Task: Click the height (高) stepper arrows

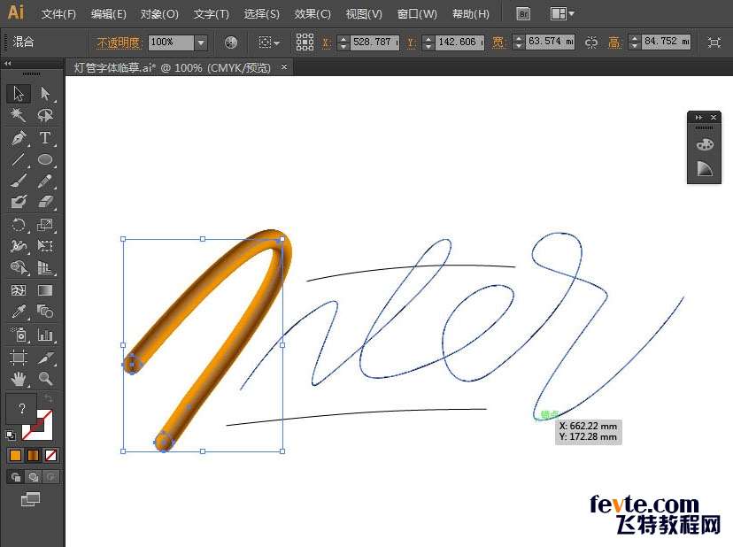Action: click(635, 42)
